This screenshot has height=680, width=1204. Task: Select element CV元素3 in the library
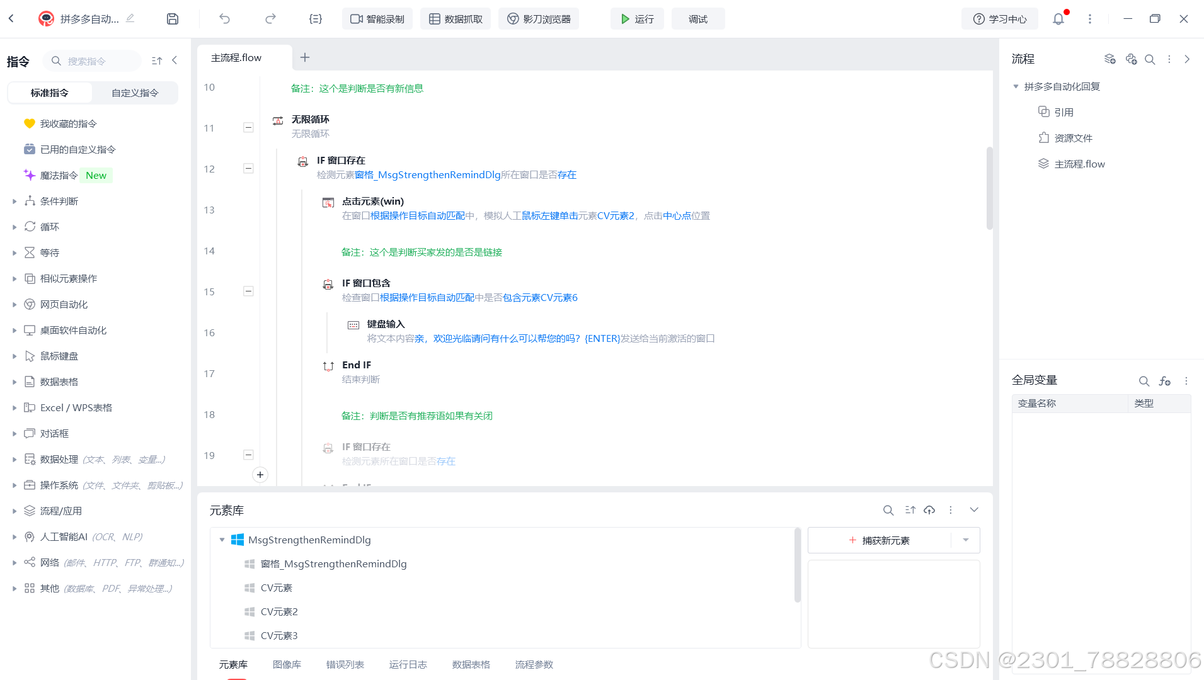pos(279,635)
